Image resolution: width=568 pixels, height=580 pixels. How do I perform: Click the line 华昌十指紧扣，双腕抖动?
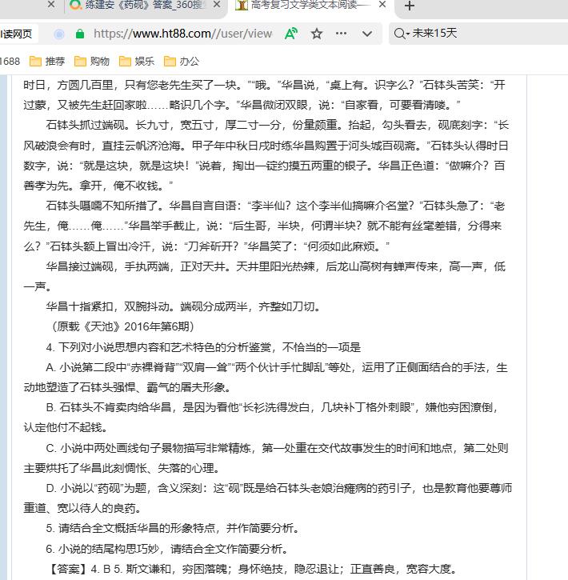[183, 306]
